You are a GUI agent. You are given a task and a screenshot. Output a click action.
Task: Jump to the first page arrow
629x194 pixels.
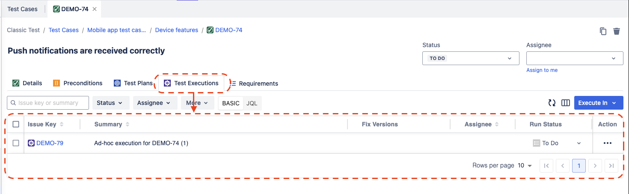click(546, 166)
